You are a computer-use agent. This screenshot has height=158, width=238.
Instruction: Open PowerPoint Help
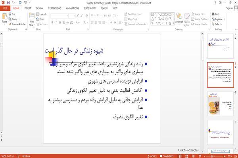tap(215, 3)
